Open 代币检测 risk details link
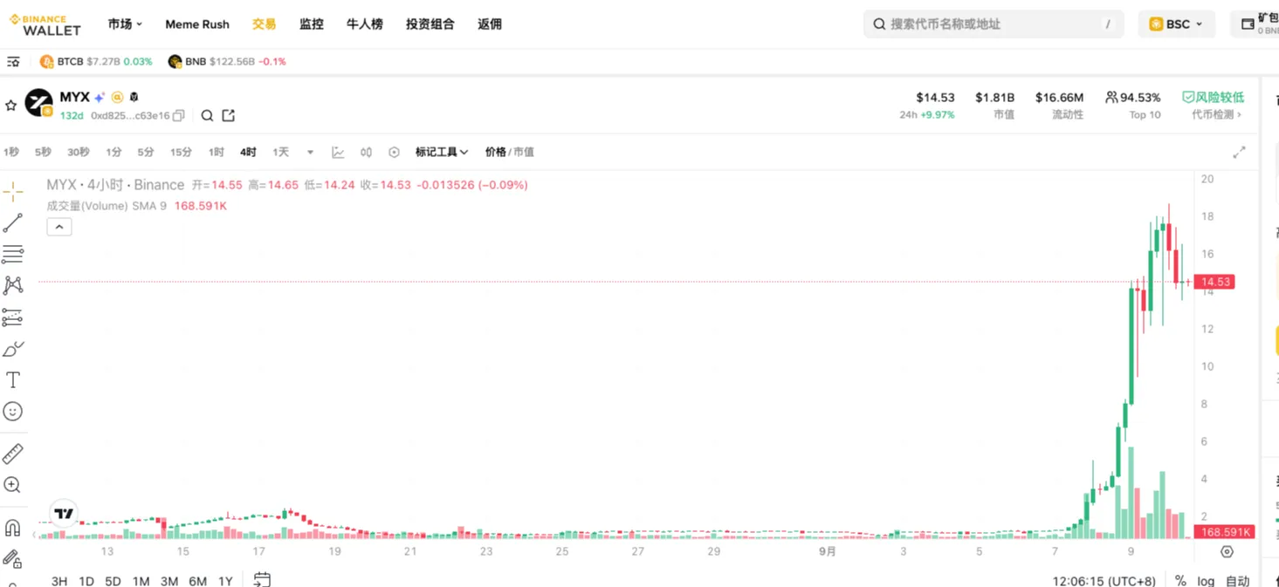The image size is (1279, 587). point(1217,115)
